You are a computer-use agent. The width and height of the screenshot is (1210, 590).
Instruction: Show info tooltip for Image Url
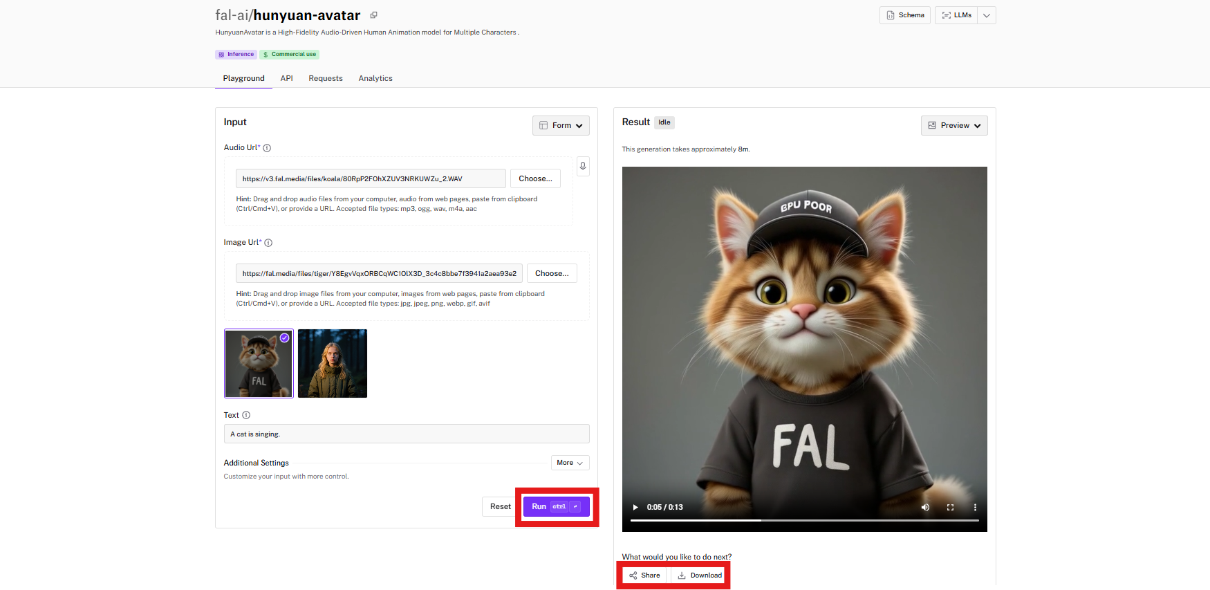[268, 243]
